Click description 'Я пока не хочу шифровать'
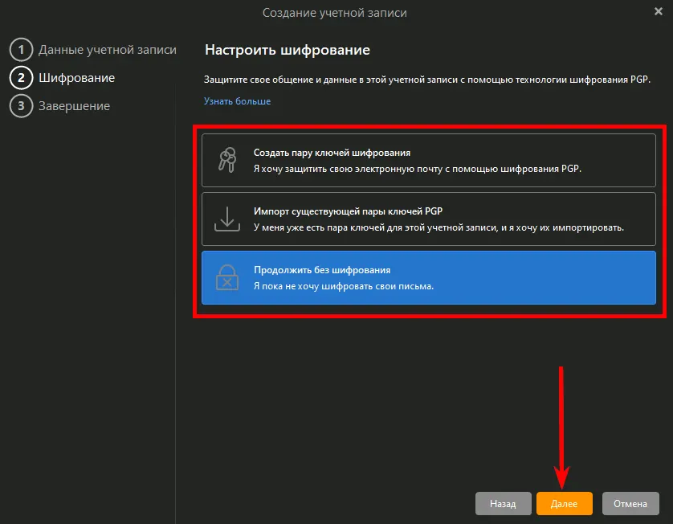This screenshot has height=524, width=673. [344, 286]
